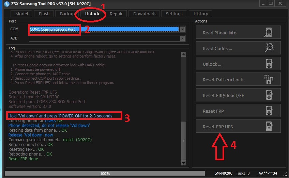Click the Reset Pattern Lock button
Screen dimensions: 289x178
coord(238,79)
